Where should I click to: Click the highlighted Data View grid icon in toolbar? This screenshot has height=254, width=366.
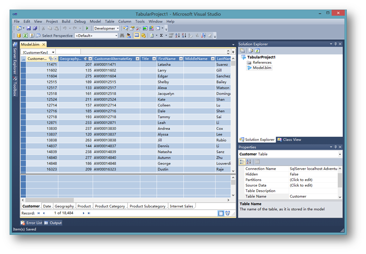pyautogui.click(x=137, y=36)
